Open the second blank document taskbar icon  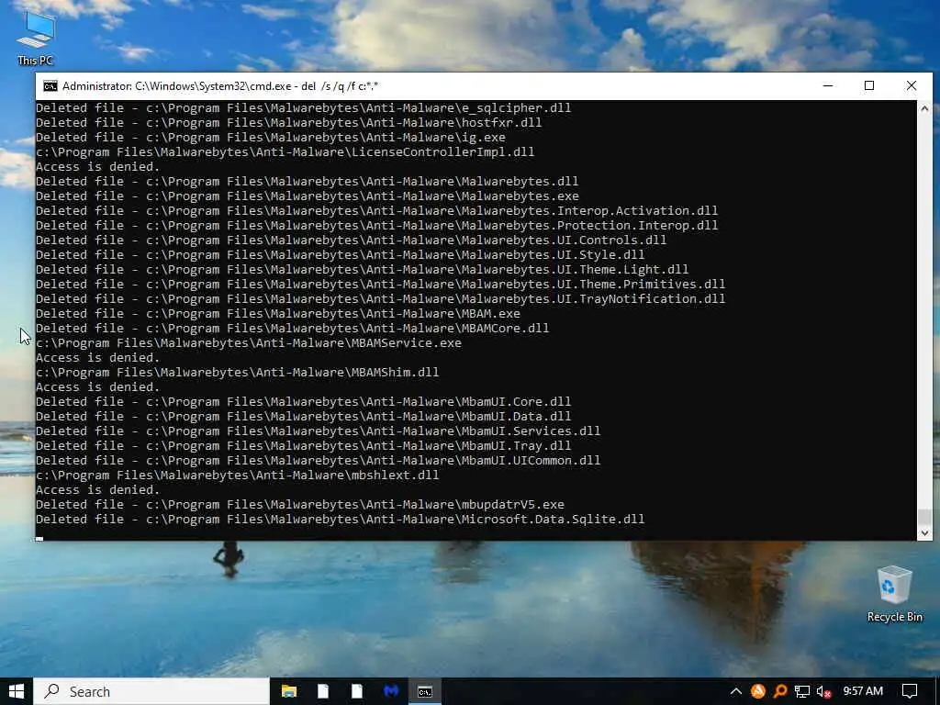pos(357,691)
